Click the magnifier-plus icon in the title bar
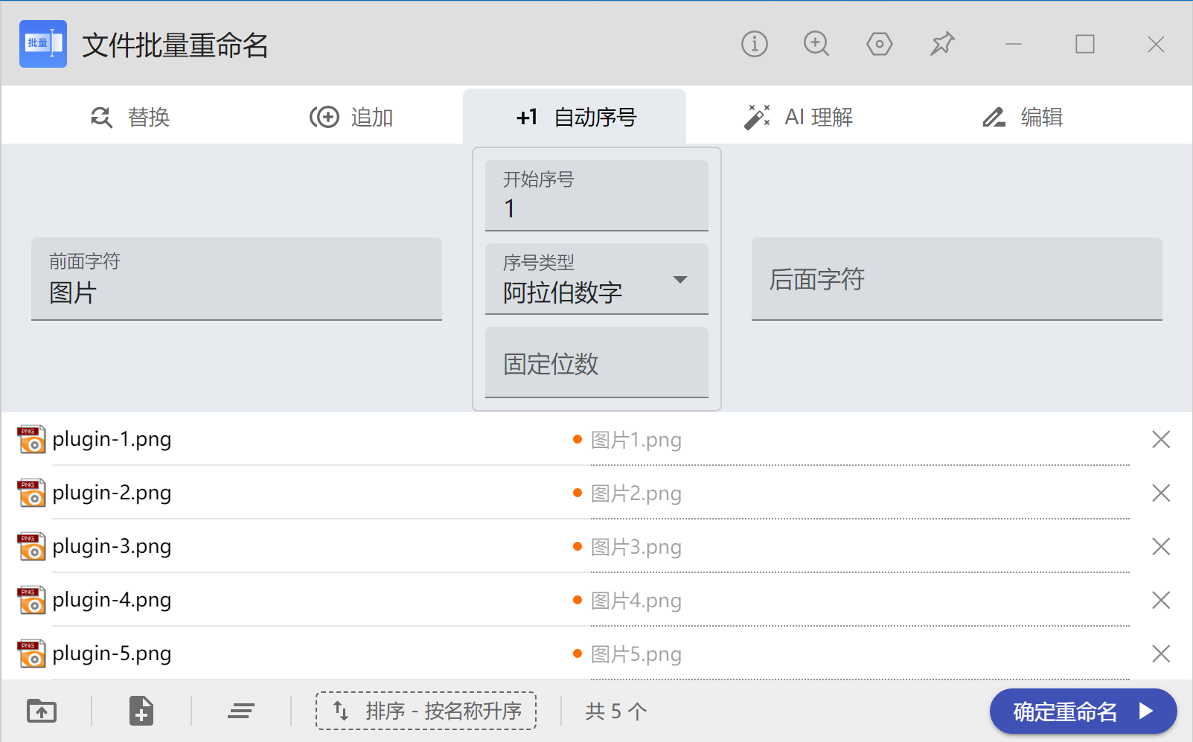This screenshot has width=1193, height=742. [x=816, y=44]
